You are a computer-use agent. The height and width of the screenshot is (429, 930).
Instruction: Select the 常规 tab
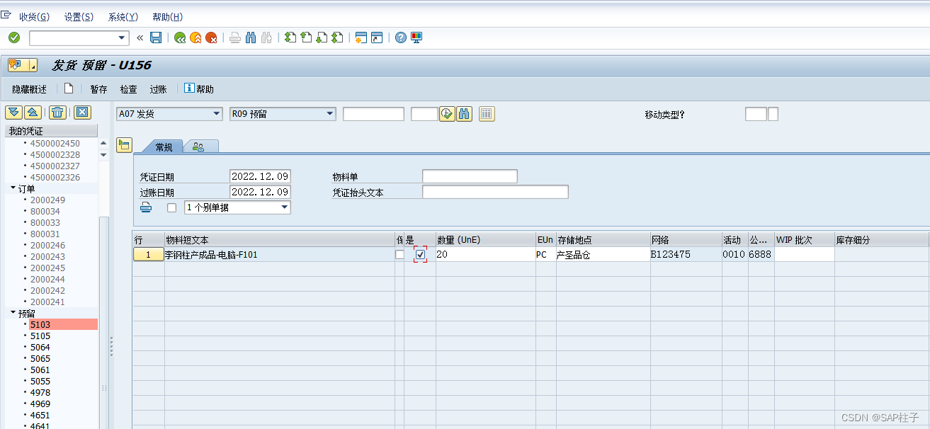pos(164,147)
